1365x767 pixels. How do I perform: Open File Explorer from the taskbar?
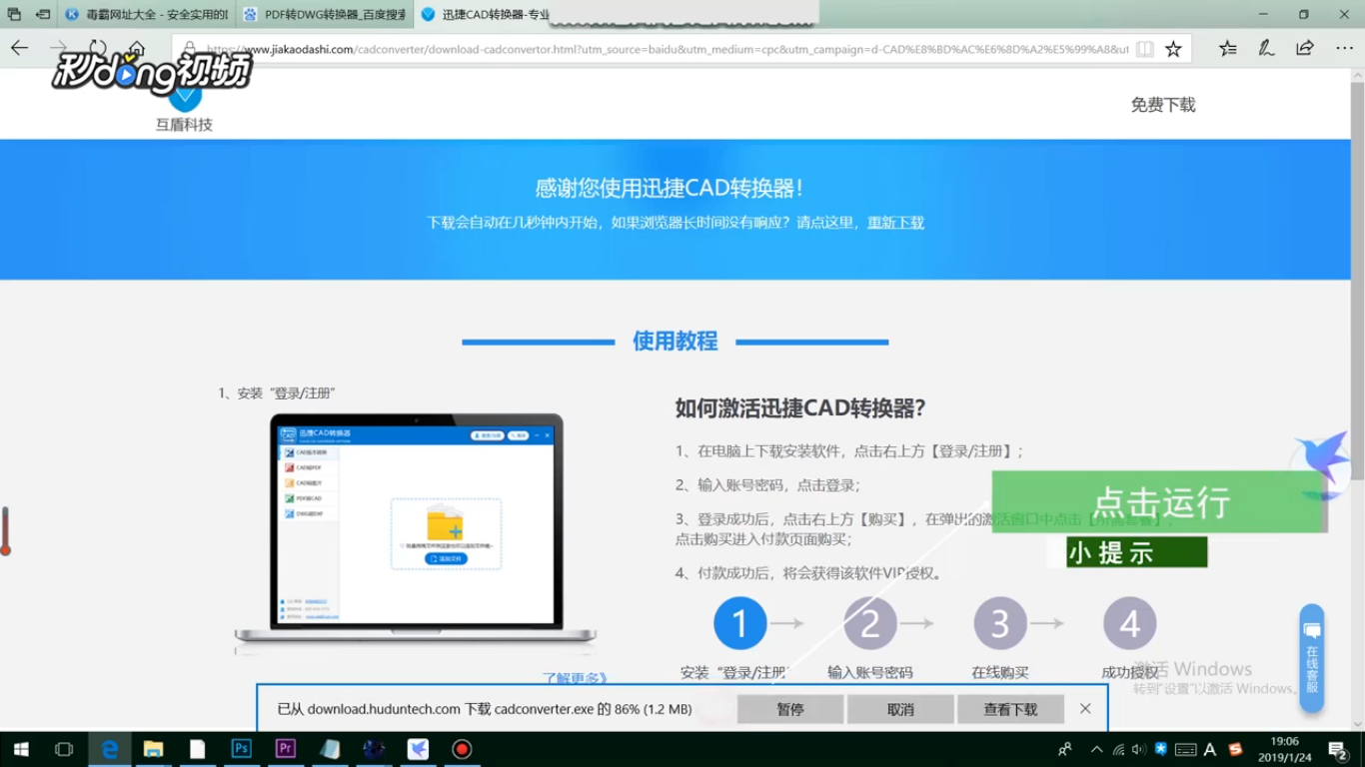pos(153,749)
